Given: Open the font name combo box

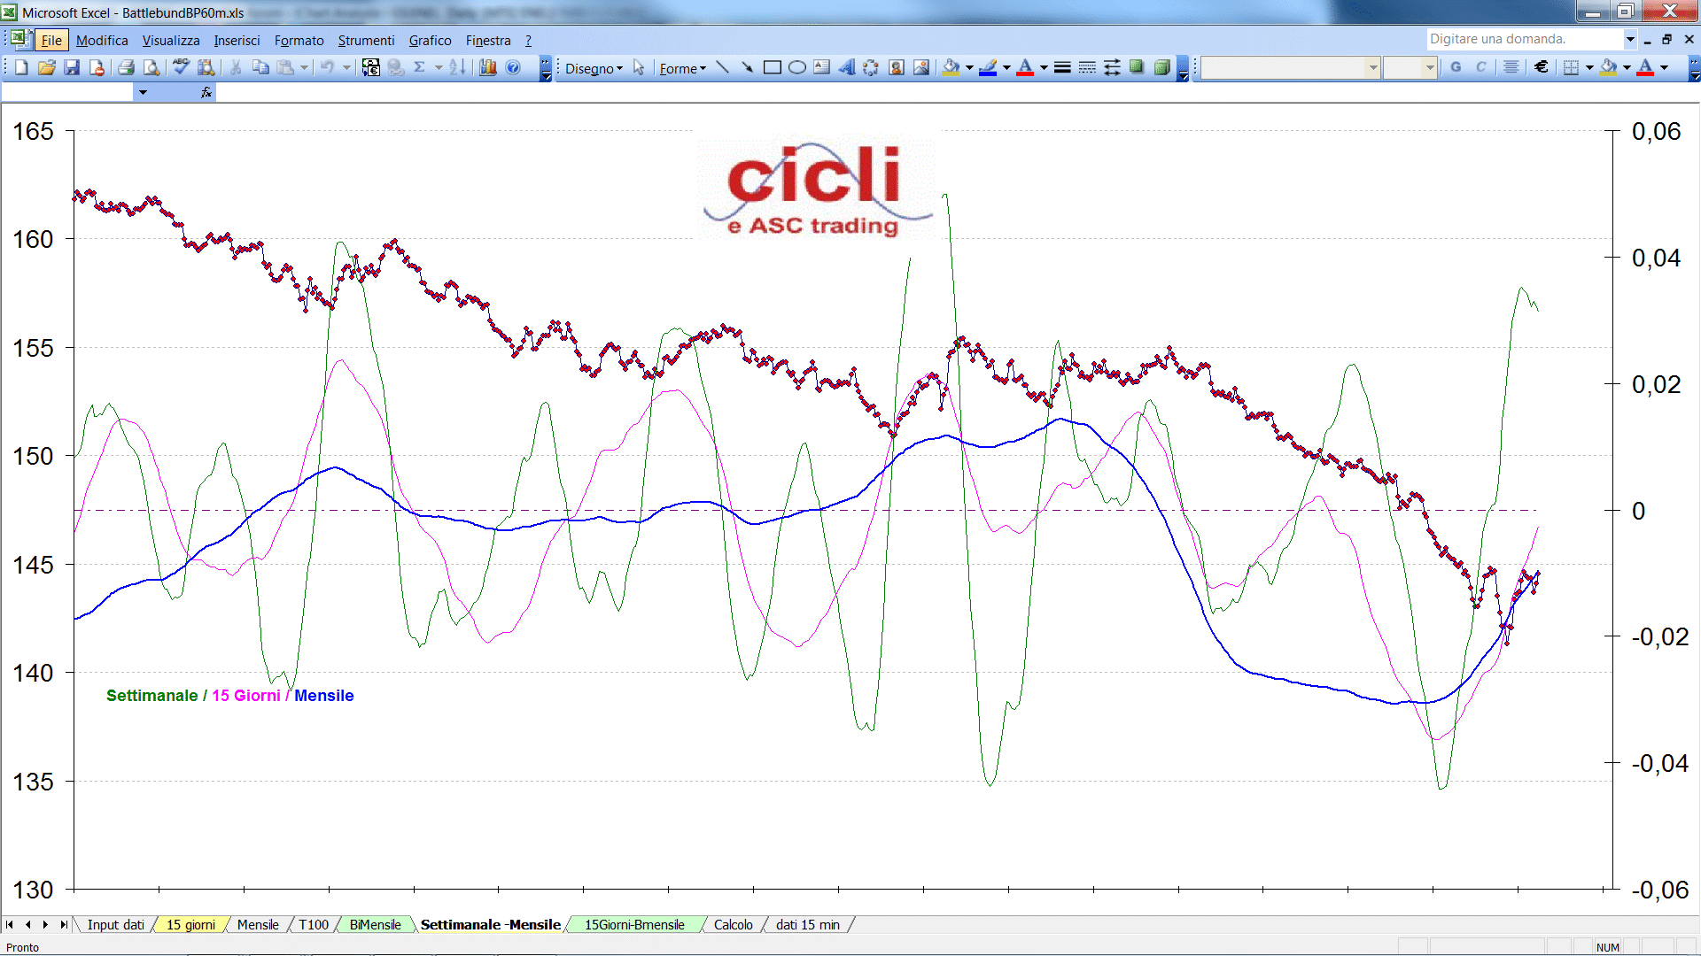Looking at the screenshot, I should click(1290, 67).
